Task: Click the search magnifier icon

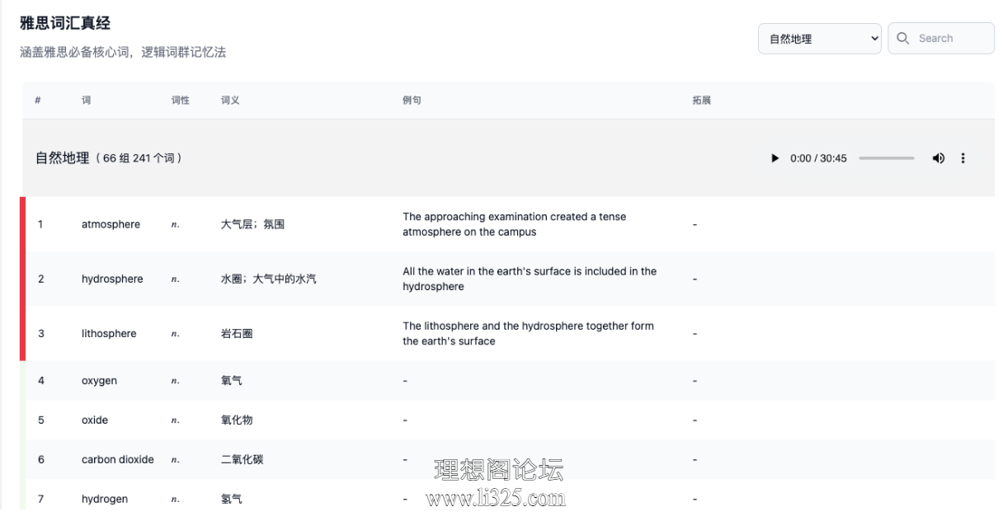Action: 903,38
